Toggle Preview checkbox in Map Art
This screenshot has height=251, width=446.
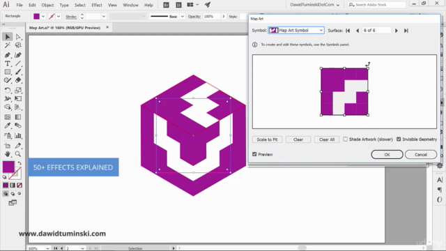[254, 154]
